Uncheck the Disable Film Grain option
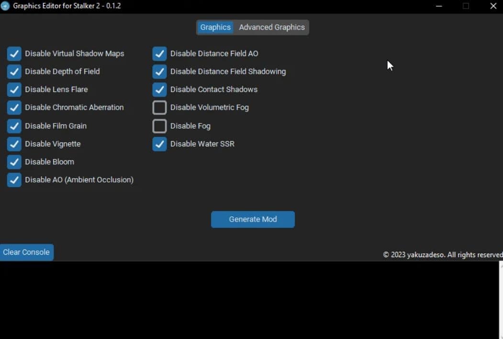Viewport: 503px width, 339px height. click(x=14, y=125)
